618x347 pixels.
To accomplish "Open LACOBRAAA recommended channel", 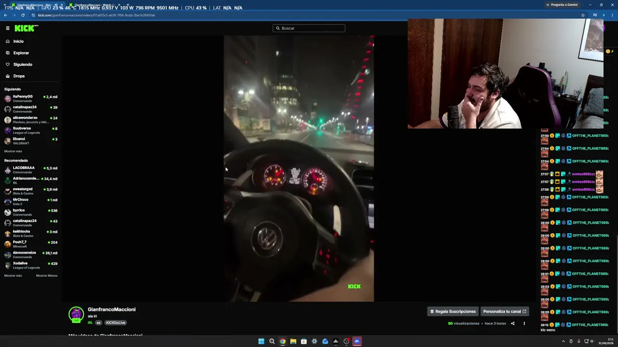I will point(31,170).
